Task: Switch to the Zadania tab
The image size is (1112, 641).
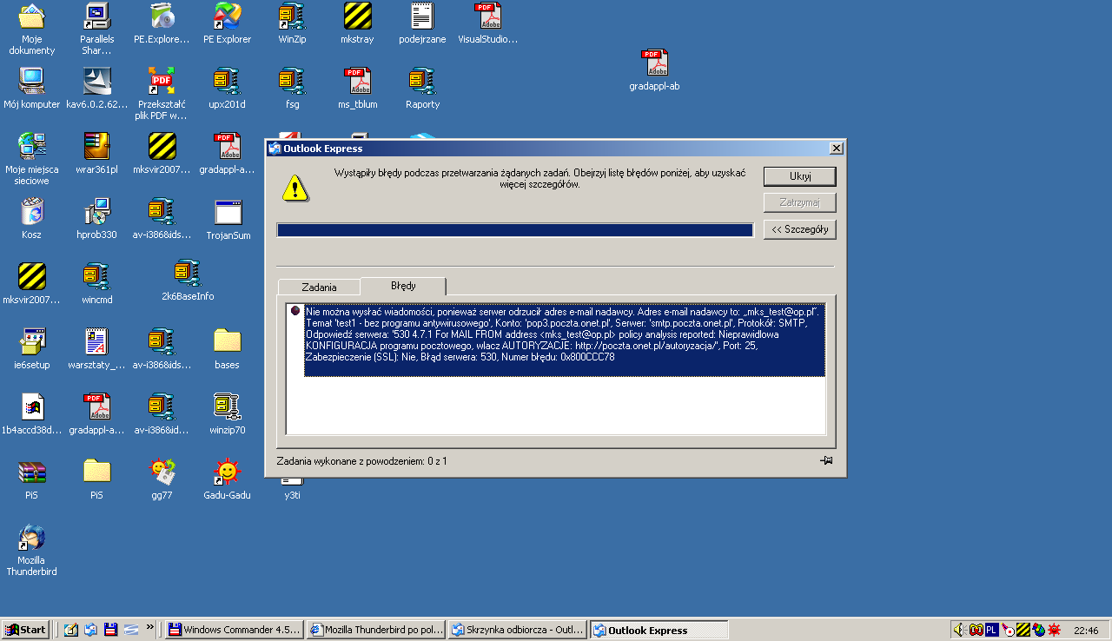Action: coord(319,287)
